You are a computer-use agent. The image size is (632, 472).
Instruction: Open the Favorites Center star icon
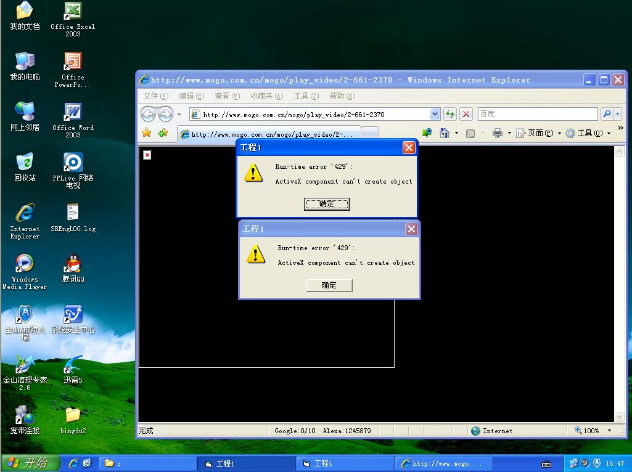146,133
